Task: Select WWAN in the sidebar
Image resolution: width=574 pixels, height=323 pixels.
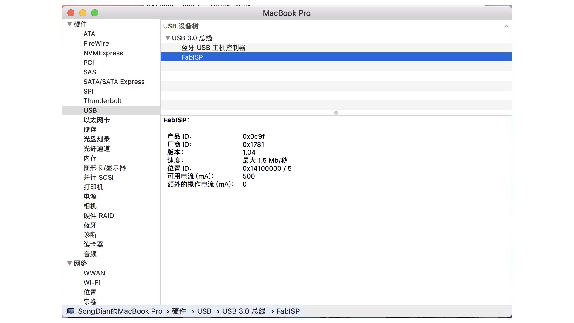Action: tap(94, 273)
